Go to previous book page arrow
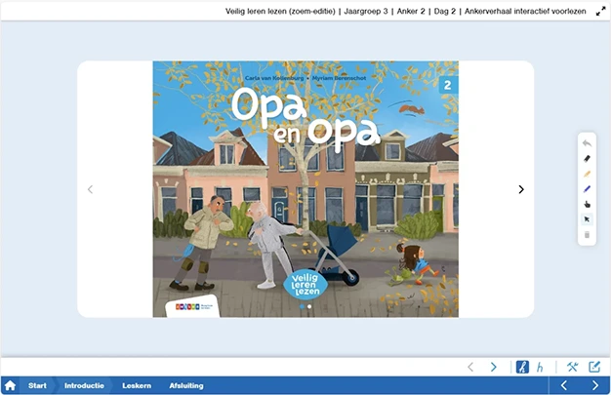Image resolution: width=611 pixels, height=395 pixels. click(x=91, y=189)
